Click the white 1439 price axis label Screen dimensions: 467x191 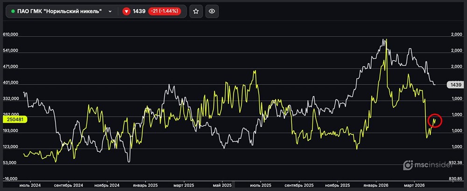454,85
